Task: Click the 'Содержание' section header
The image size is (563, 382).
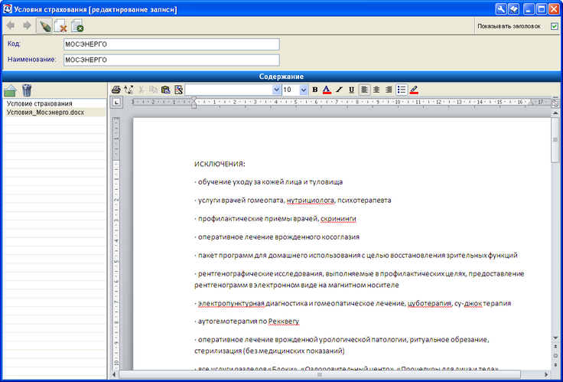Action: click(x=281, y=77)
